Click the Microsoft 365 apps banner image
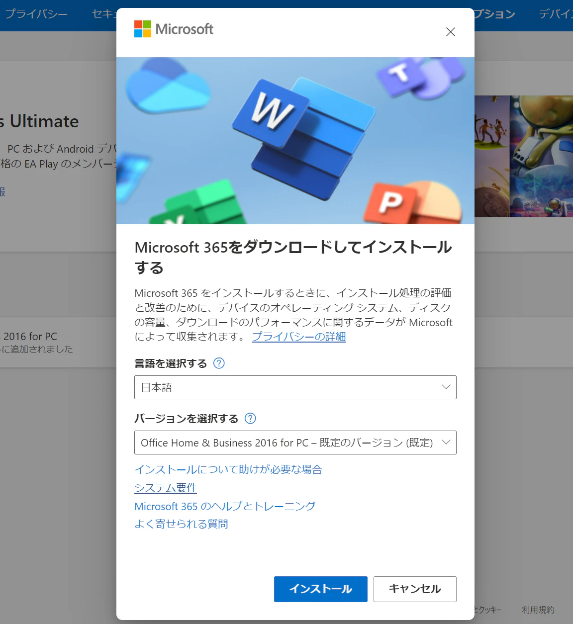This screenshot has height=624, width=573. [295, 141]
